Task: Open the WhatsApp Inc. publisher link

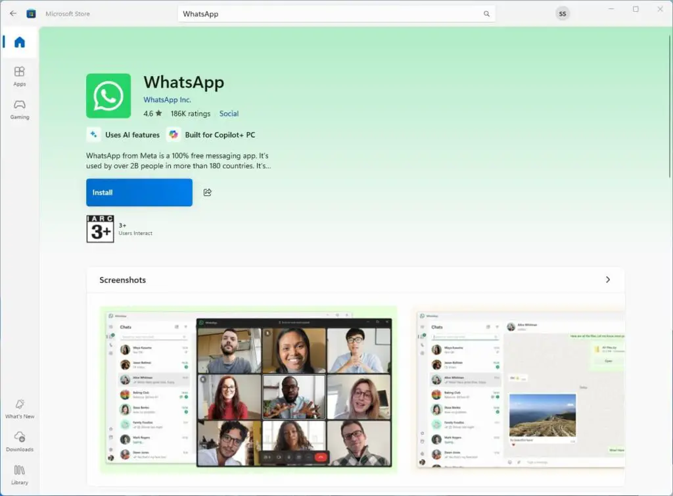Action: click(167, 99)
